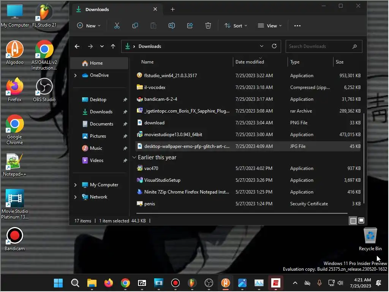Click the Share icon in toolbar
This screenshot has width=389, height=292.
[190, 25]
